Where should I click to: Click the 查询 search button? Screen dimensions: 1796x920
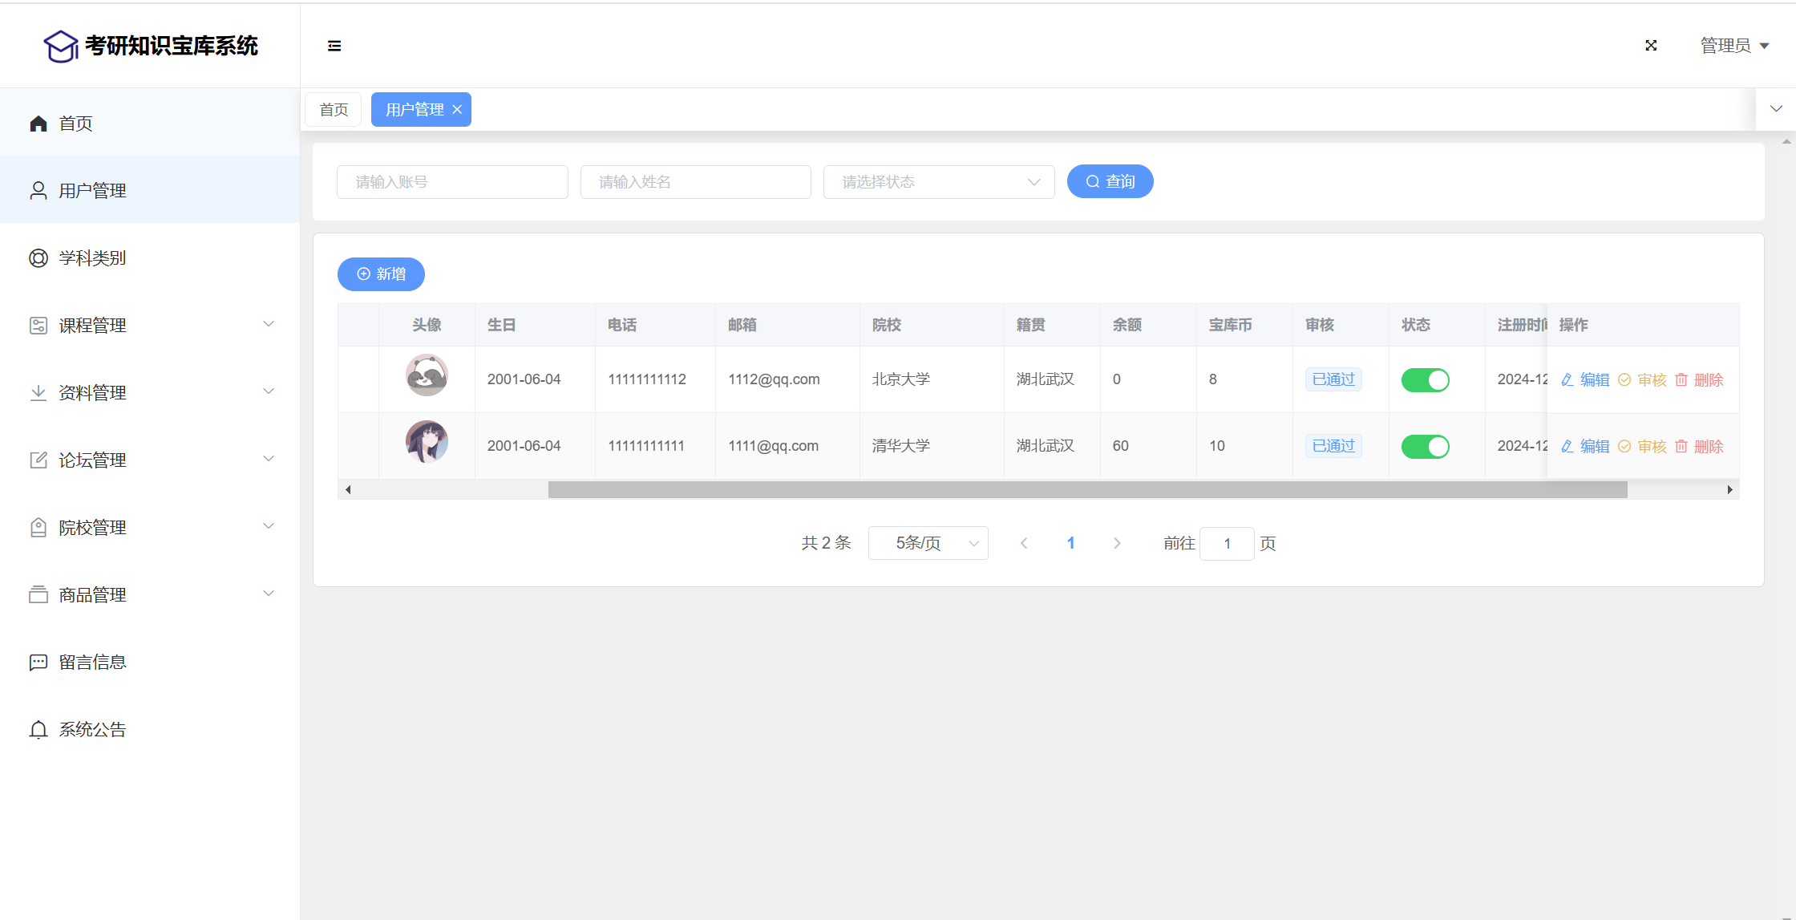pos(1110,181)
